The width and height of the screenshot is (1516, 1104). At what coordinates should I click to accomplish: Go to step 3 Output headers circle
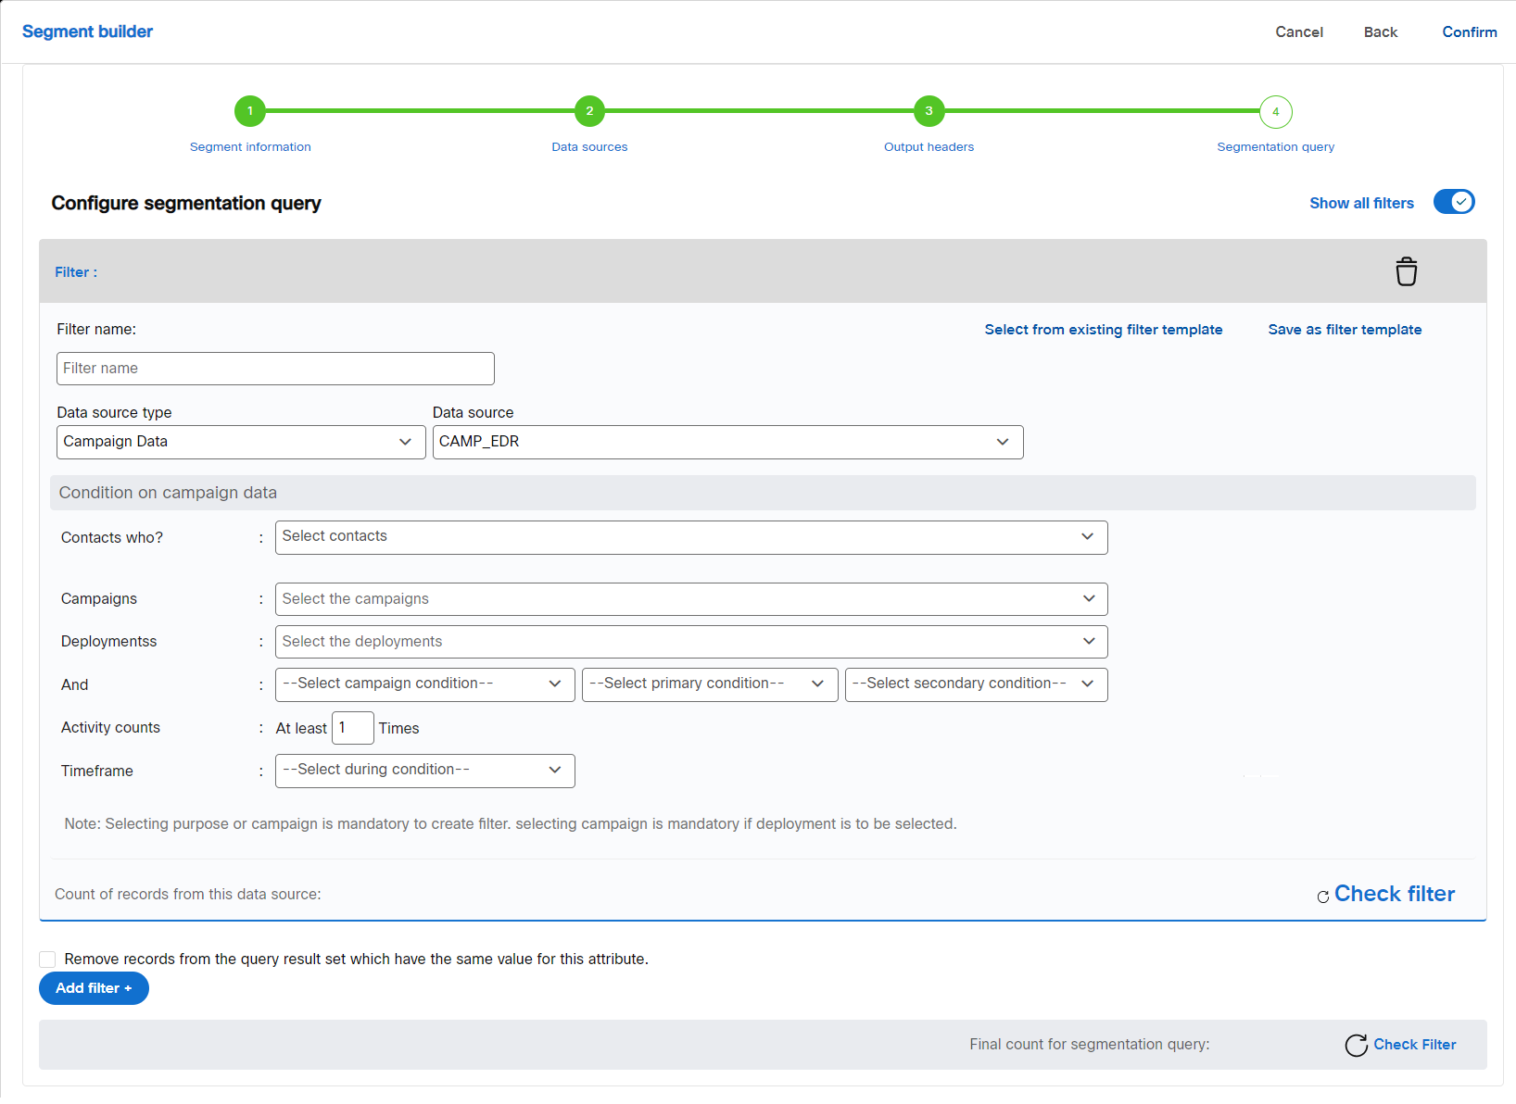tap(929, 111)
